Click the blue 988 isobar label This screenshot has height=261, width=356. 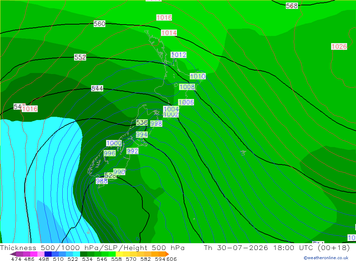tap(102, 181)
